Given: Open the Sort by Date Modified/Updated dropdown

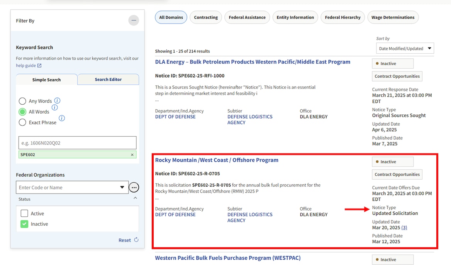Looking at the screenshot, I should tap(405, 48).
